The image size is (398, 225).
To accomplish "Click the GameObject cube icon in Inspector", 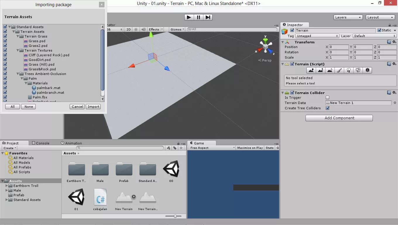I will [284, 31].
